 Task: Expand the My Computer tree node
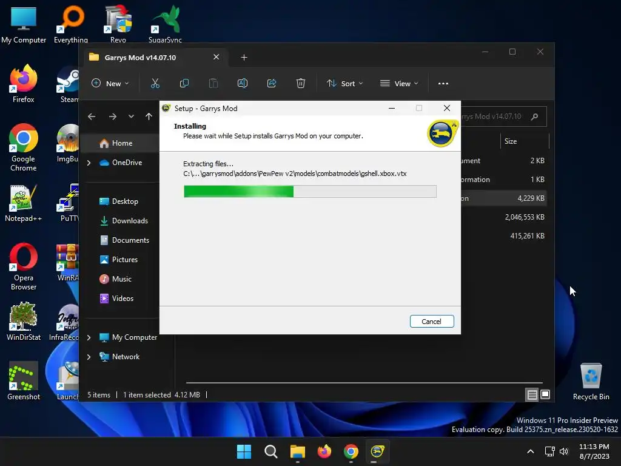click(x=89, y=337)
